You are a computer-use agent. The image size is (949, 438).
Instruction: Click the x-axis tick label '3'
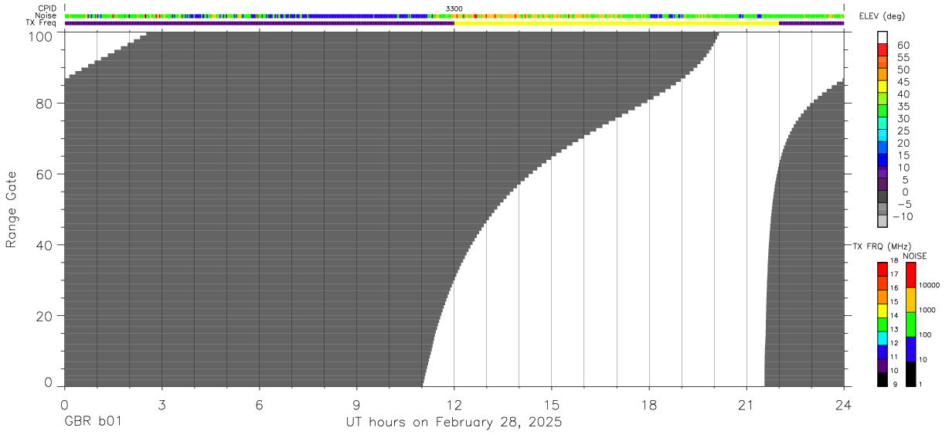(162, 404)
